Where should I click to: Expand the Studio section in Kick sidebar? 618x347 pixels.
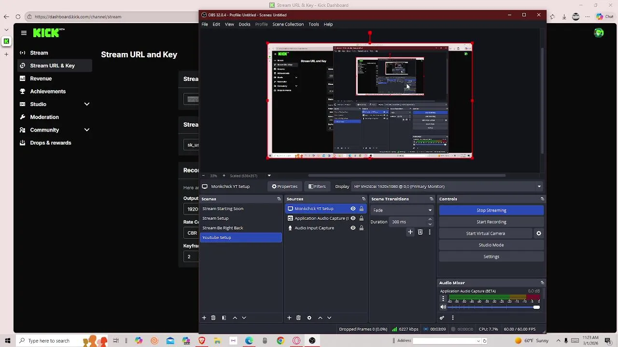point(87,104)
